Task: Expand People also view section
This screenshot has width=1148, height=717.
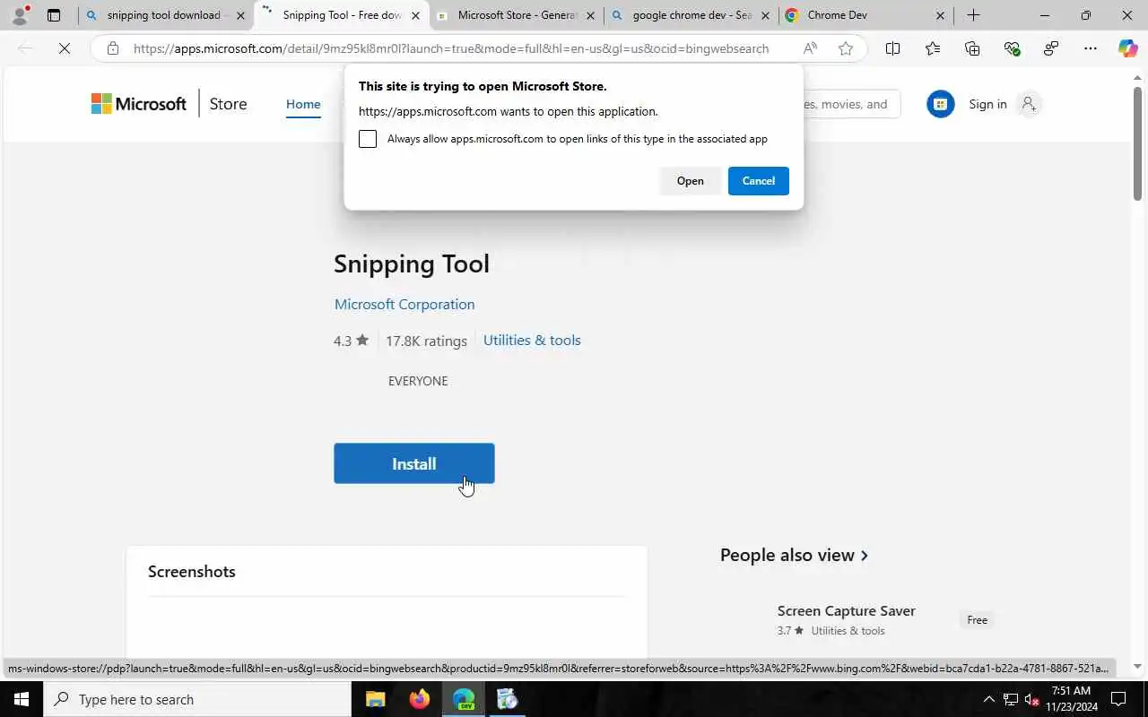Action: 794,555
